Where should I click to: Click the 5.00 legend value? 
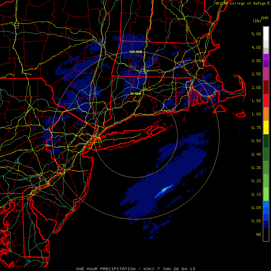[256, 34]
